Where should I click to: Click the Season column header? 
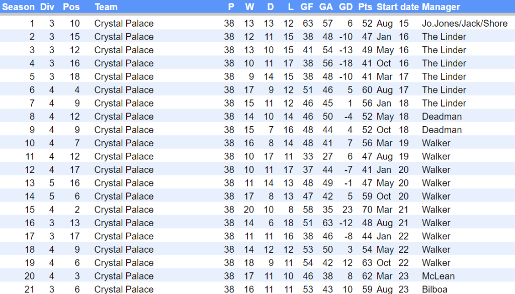click(x=19, y=7)
